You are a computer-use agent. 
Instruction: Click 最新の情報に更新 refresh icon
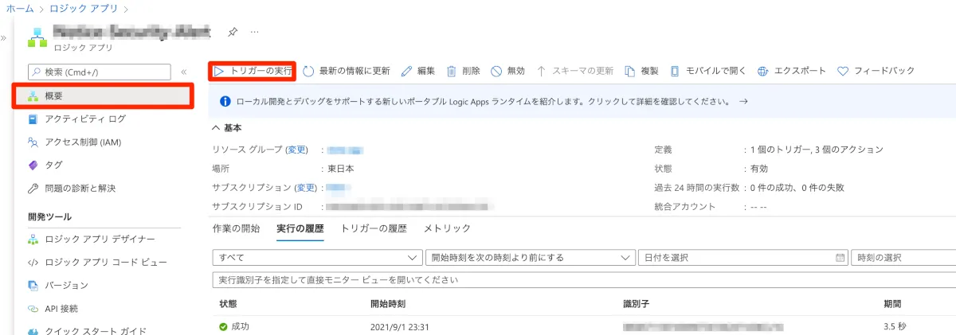tap(308, 71)
